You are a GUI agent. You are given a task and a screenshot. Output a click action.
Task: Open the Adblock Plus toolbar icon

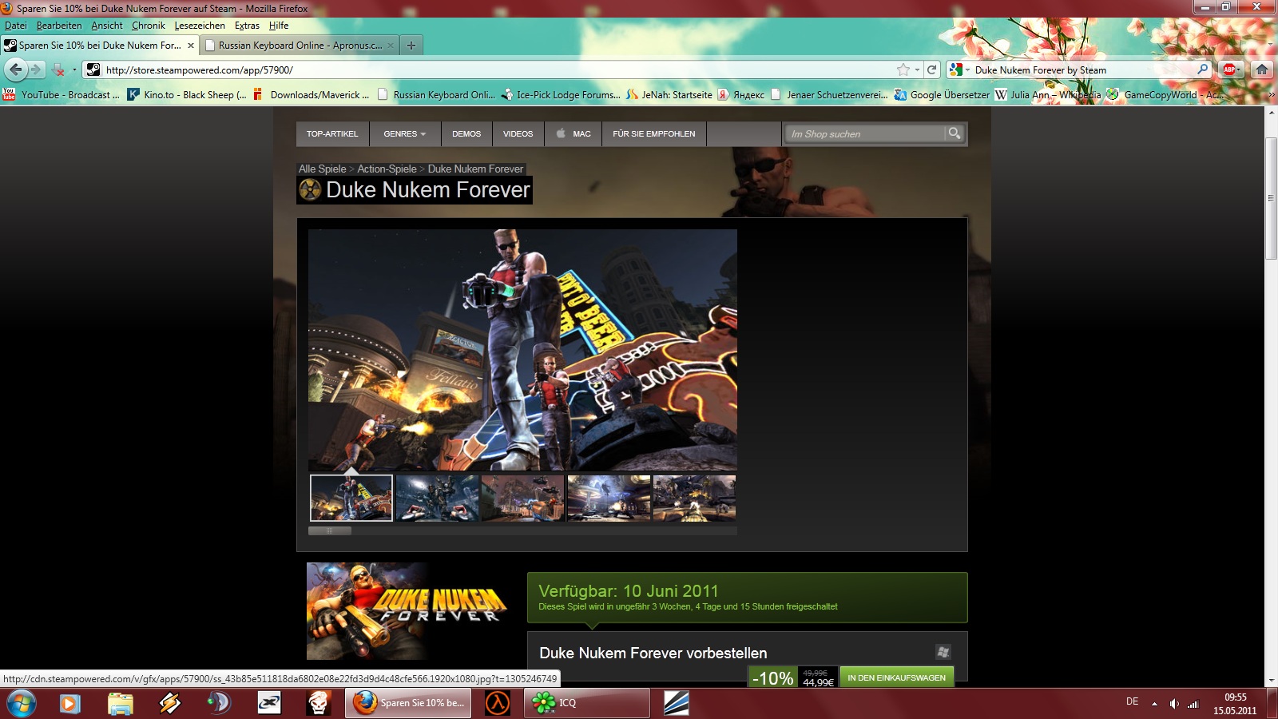1230,70
